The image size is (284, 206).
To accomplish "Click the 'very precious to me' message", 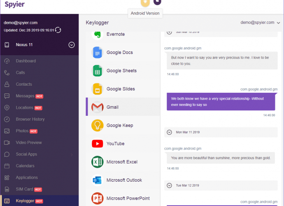I will click(222, 61).
